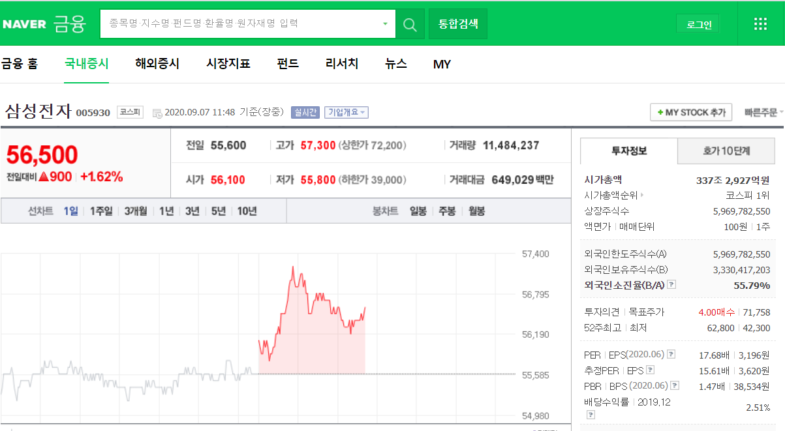Select 1주일 line chart period
The image size is (785, 431).
[101, 211]
